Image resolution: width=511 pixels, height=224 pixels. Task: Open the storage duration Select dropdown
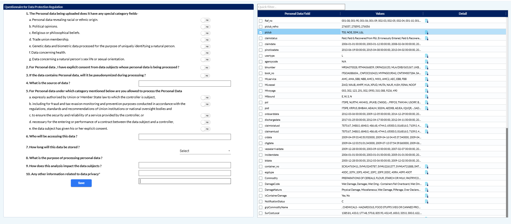coord(205,151)
